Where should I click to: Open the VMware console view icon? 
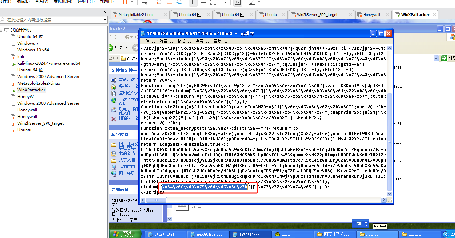point(238,2)
